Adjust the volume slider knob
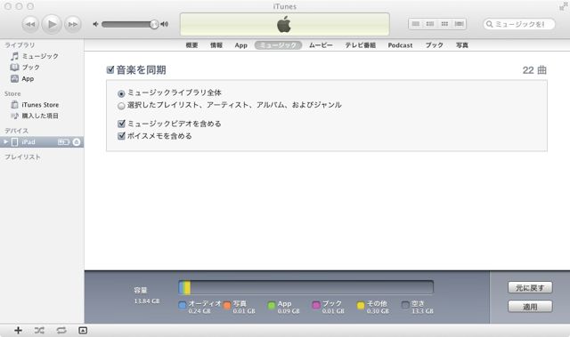Viewport: 570px width, 337px height. pos(154,24)
